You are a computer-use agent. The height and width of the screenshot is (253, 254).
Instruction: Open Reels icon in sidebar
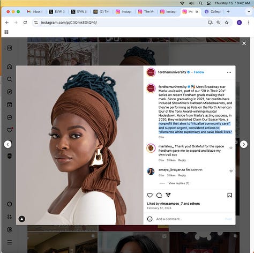coord(10,105)
